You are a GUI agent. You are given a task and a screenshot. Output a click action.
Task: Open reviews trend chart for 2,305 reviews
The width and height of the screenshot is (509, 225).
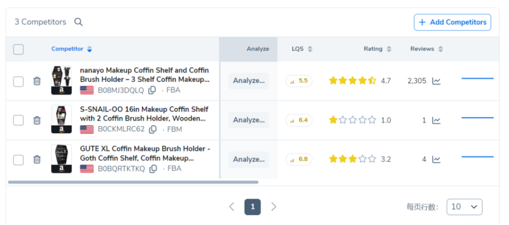(436, 81)
